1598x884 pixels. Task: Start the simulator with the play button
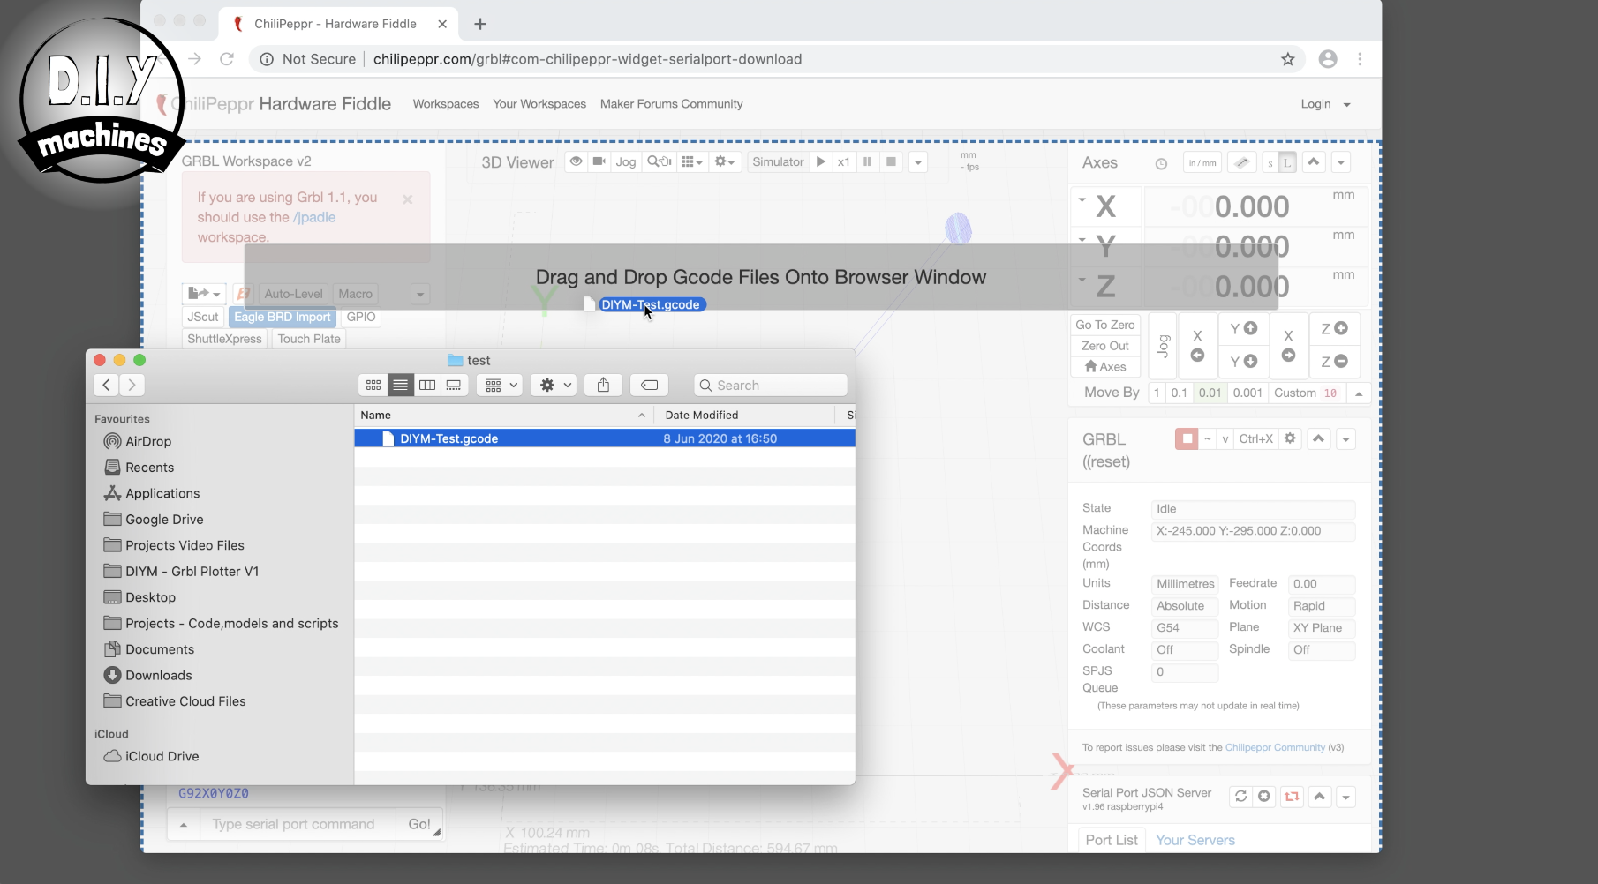click(x=821, y=161)
